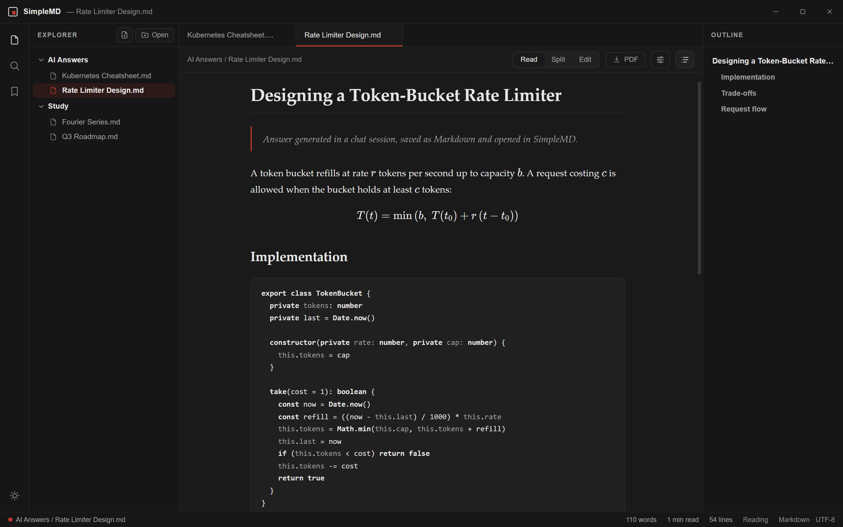Click the TypeScript code block
This screenshot has height=527, width=843.
pyautogui.click(x=438, y=395)
